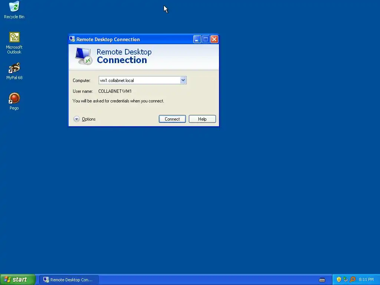Click the credentials notice text
Image resolution: width=380 pixels, height=285 pixels.
point(118,101)
